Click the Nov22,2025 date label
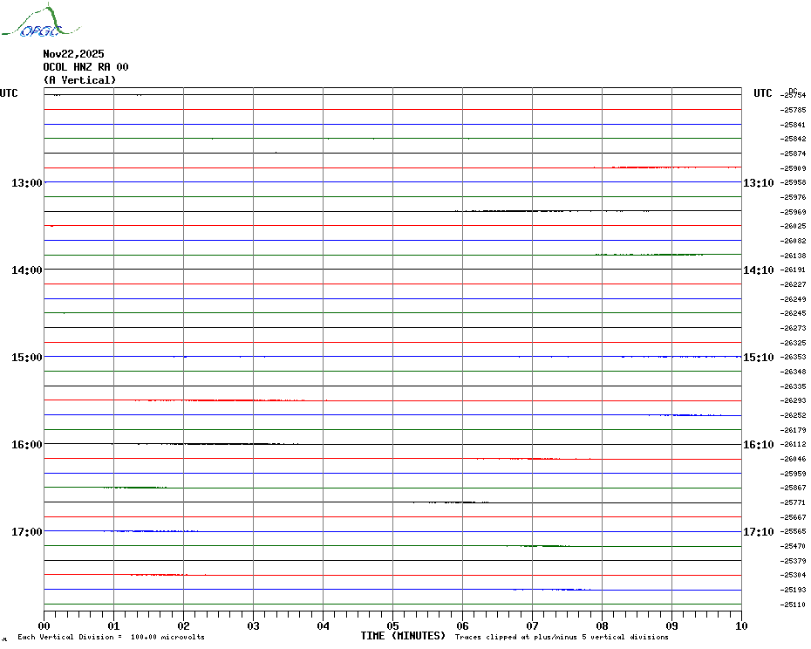Viewport: 811px width, 649px height. 73,54
